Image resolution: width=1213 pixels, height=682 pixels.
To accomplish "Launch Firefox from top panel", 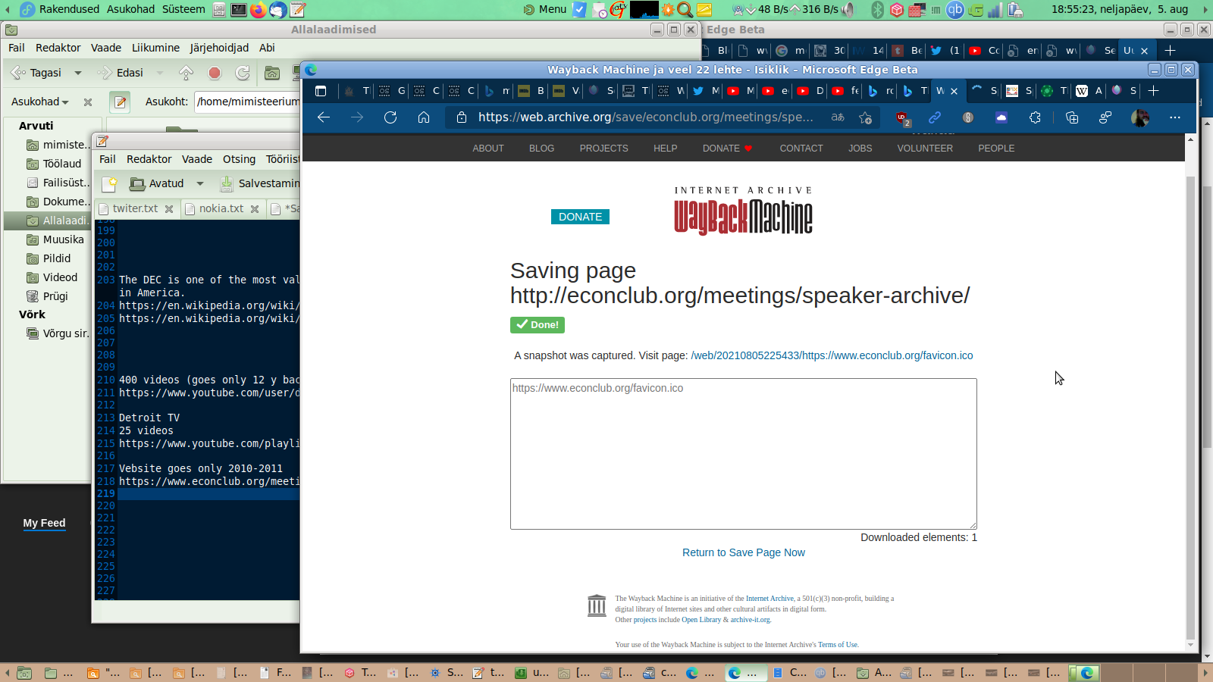I will pos(259,9).
